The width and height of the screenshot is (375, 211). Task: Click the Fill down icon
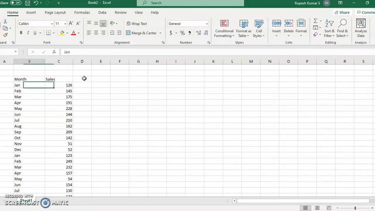(x=316, y=28)
